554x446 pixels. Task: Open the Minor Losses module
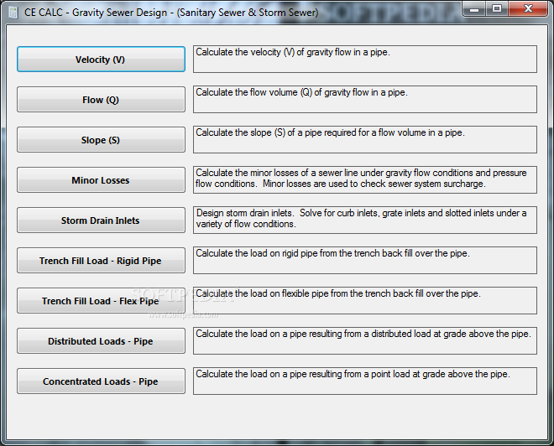[x=101, y=180]
